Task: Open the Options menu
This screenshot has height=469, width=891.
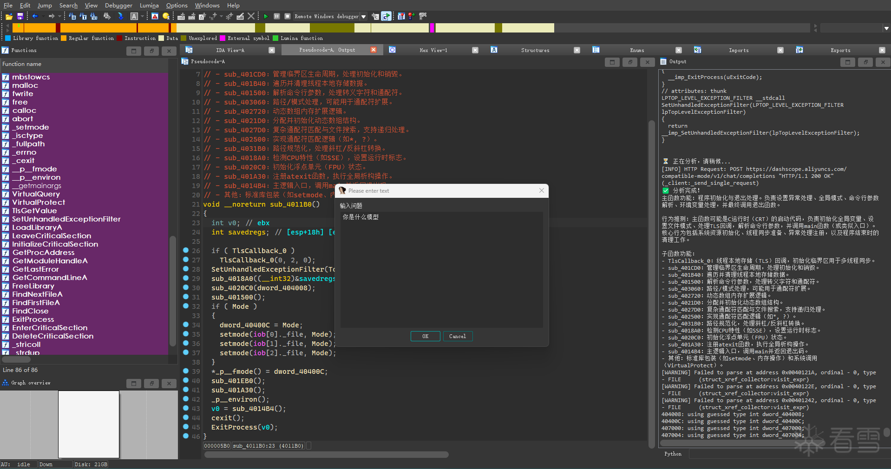Action: pyautogui.click(x=177, y=6)
